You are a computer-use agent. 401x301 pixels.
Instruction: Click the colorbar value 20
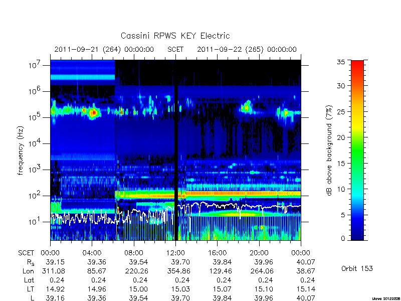[x=341, y=137]
